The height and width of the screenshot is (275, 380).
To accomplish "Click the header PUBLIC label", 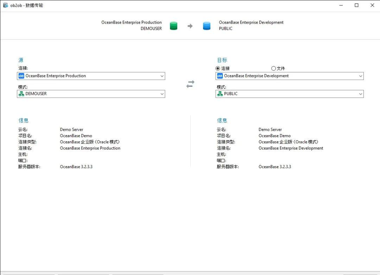I will pos(226,28).
